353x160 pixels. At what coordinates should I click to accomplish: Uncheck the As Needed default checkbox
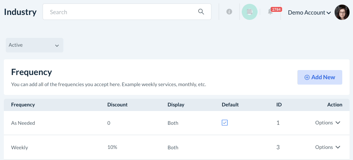225,122
